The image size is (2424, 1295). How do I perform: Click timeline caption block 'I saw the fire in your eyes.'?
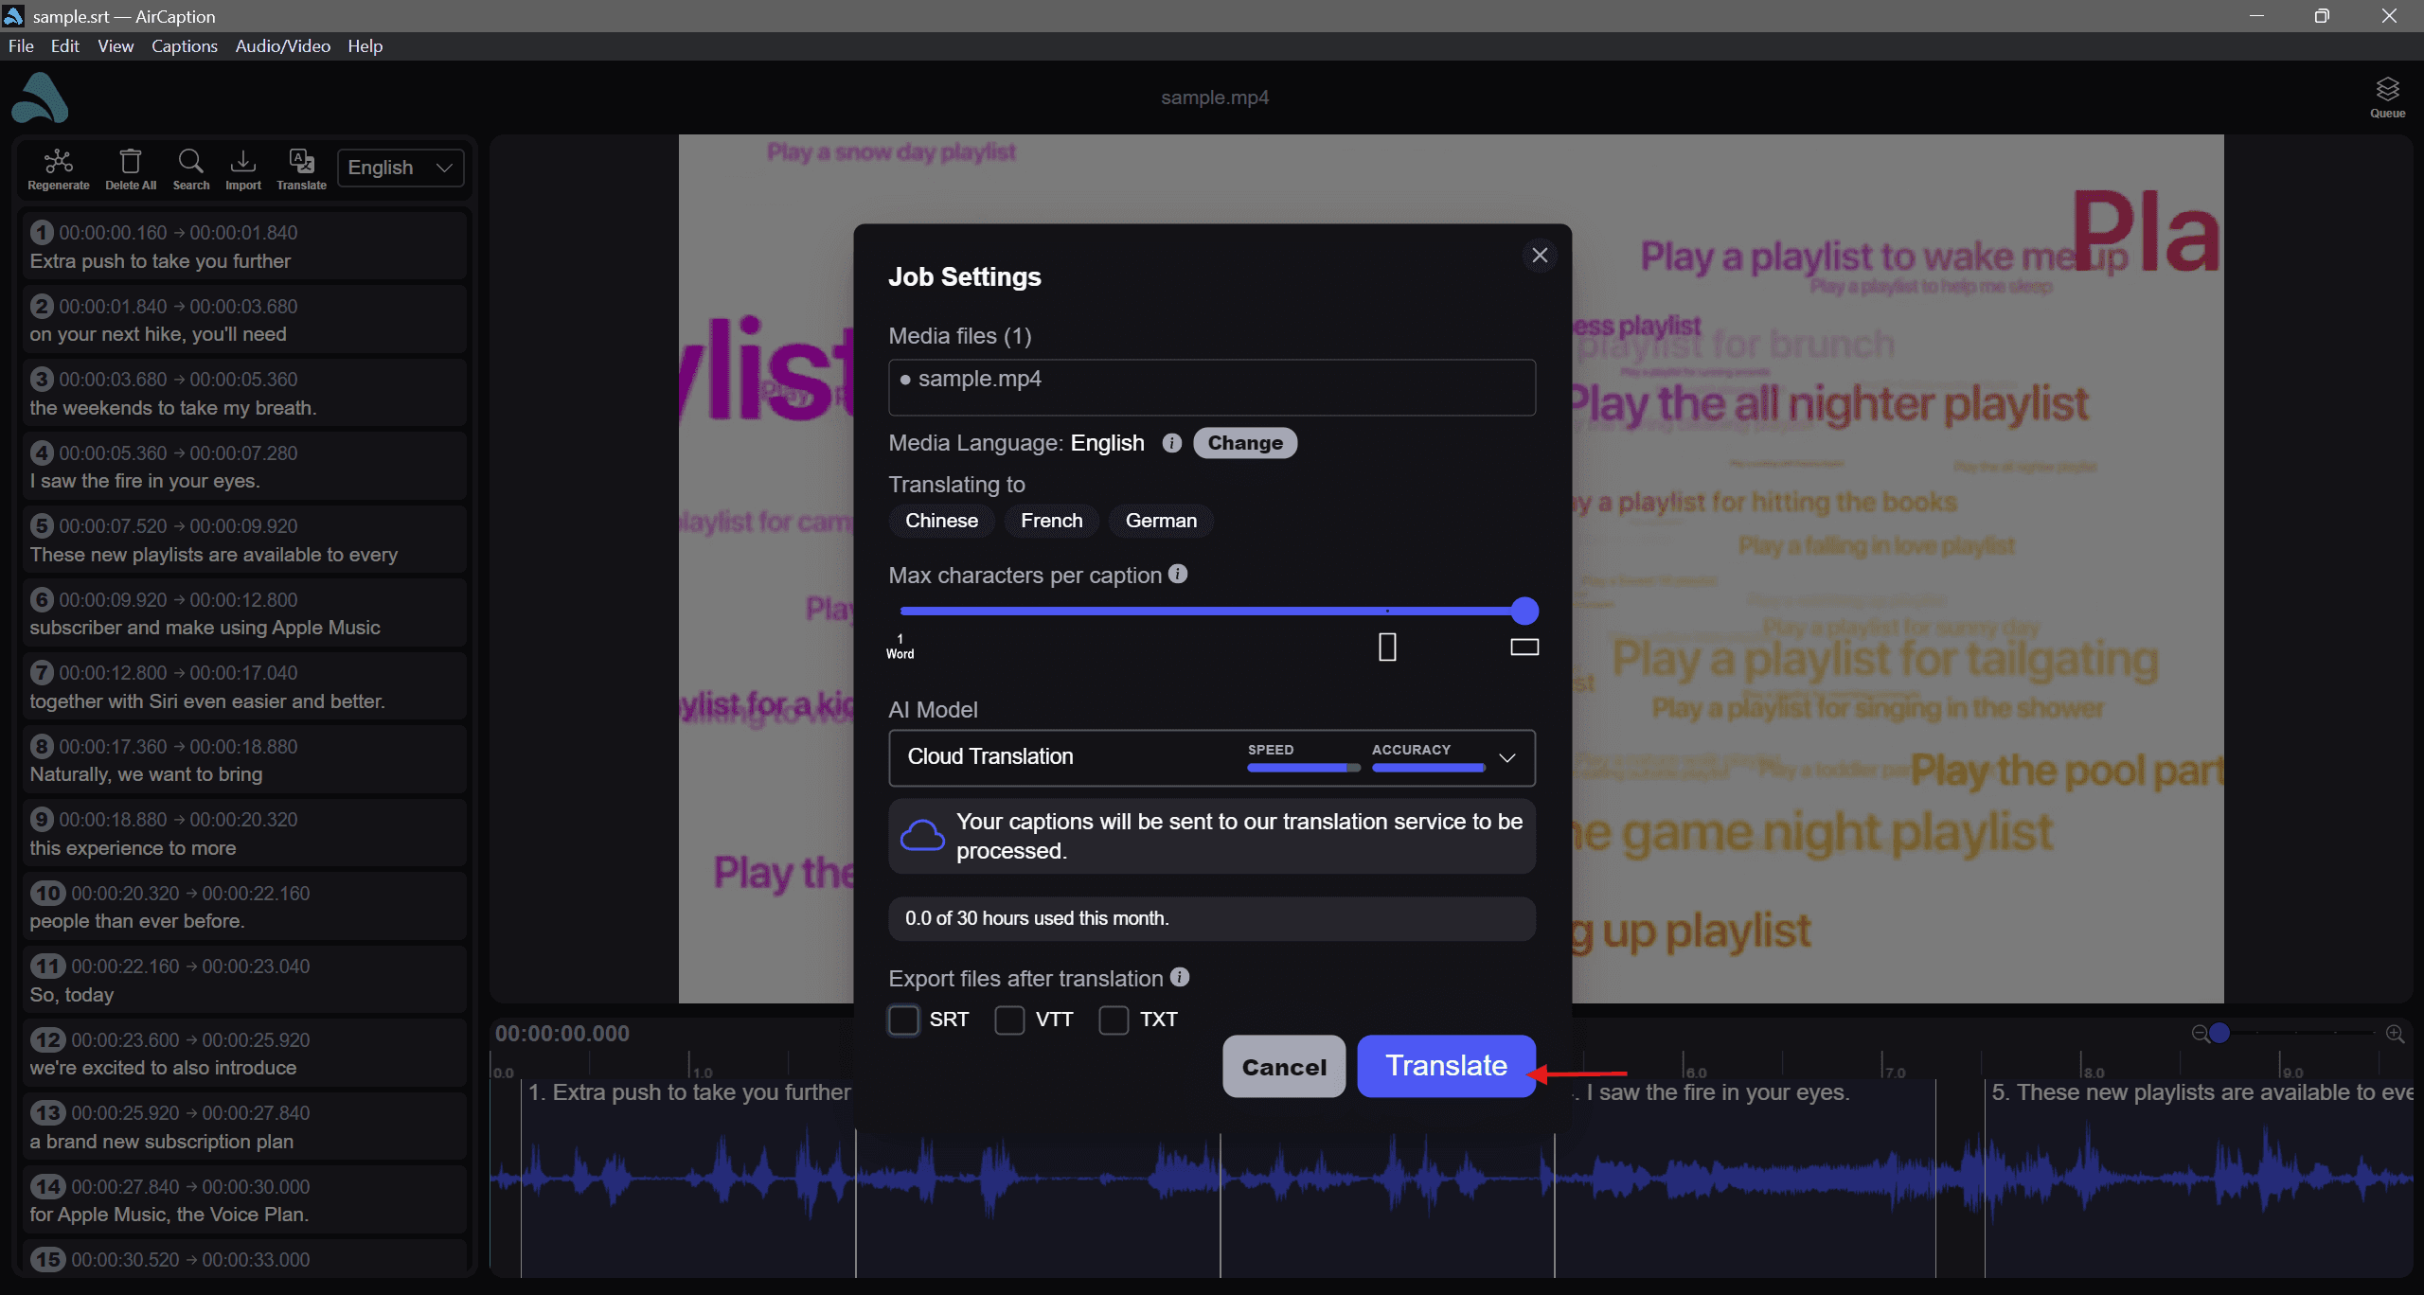[x=1744, y=1179]
